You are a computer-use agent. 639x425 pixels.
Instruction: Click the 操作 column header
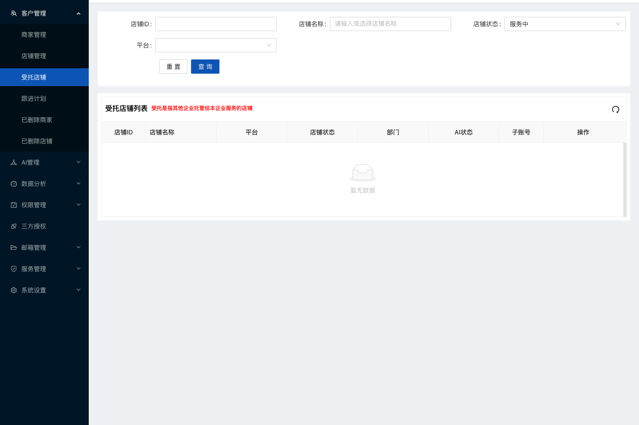[583, 132]
